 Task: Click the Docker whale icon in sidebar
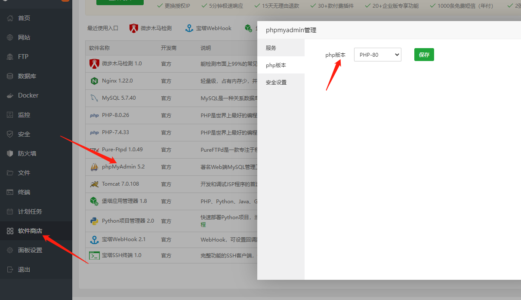pyautogui.click(x=10, y=95)
